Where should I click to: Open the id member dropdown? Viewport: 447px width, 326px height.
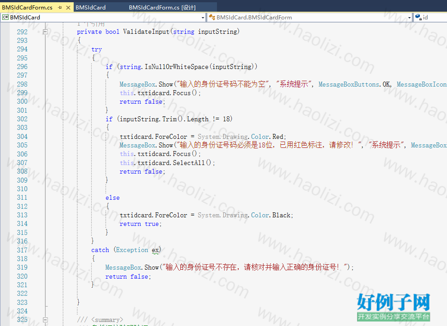(x=431, y=17)
